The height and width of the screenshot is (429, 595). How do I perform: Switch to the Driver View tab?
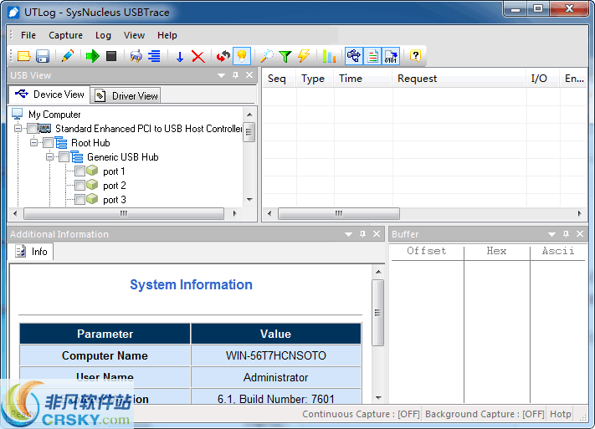point(126,95)
